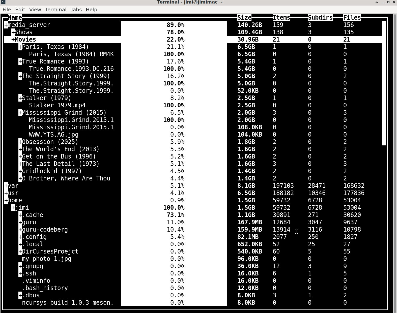Open the Edit menu
This screenshot has height=313, width=397.
click(20, 10)
